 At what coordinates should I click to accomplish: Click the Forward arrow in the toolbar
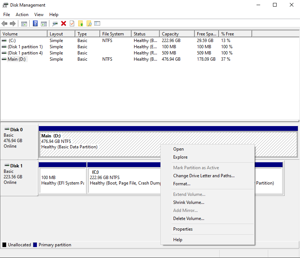pos(13,24)
